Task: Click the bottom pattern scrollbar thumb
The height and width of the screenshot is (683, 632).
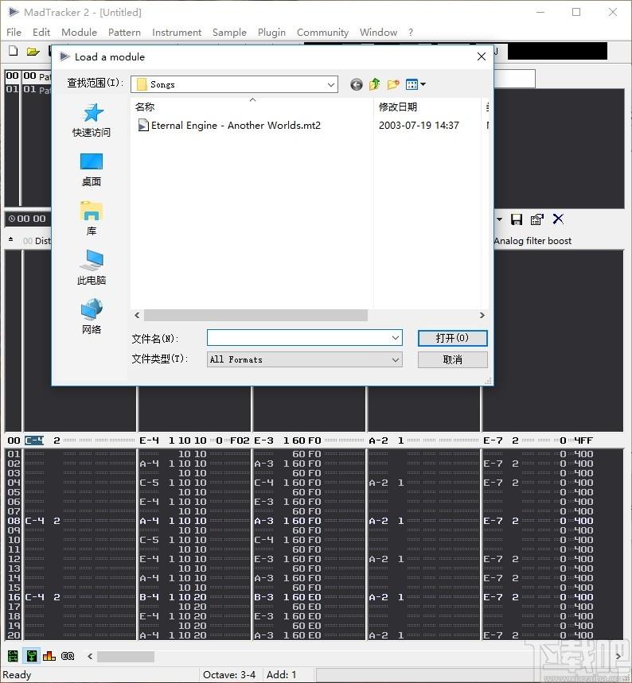Action: click(126, 656)
